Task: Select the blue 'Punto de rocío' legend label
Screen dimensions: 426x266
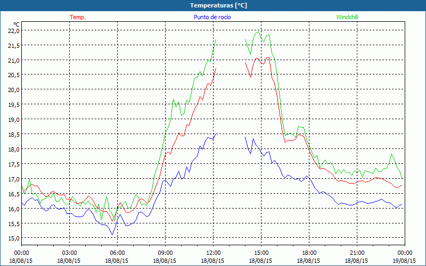Action: pos(212,17)
